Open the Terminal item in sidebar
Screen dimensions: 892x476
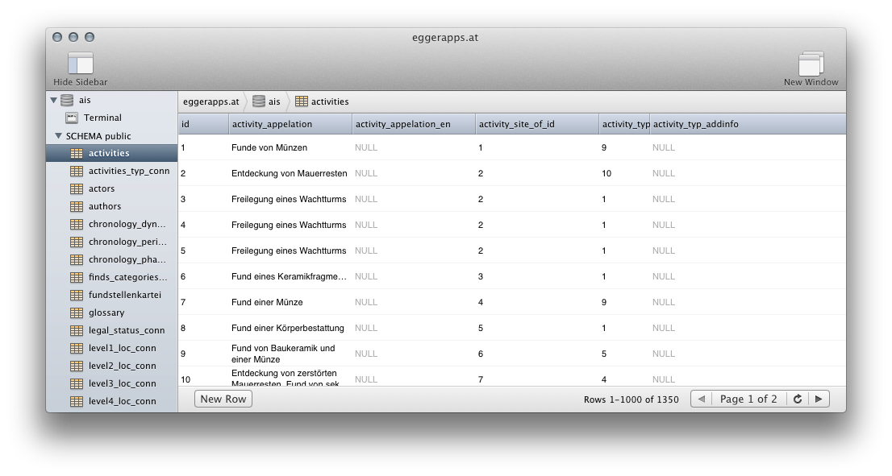tap(102, 118)
